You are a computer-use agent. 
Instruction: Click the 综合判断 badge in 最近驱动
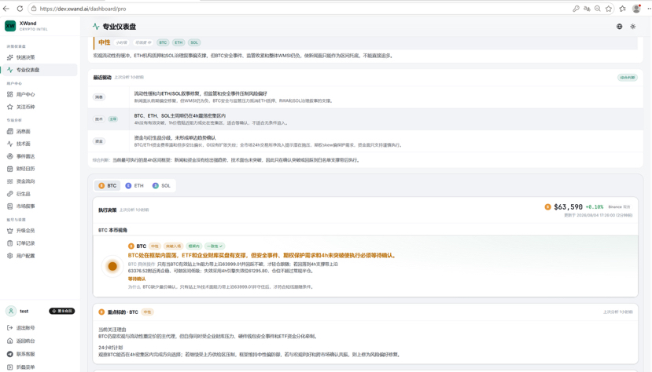click(x=627, y=78)
